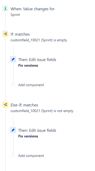Image resolution: width=95 pixels, height=171 pixels.
Task: Click the empty circle icon under the If branch
Action: pyautogui.click(x=13, y=85)
